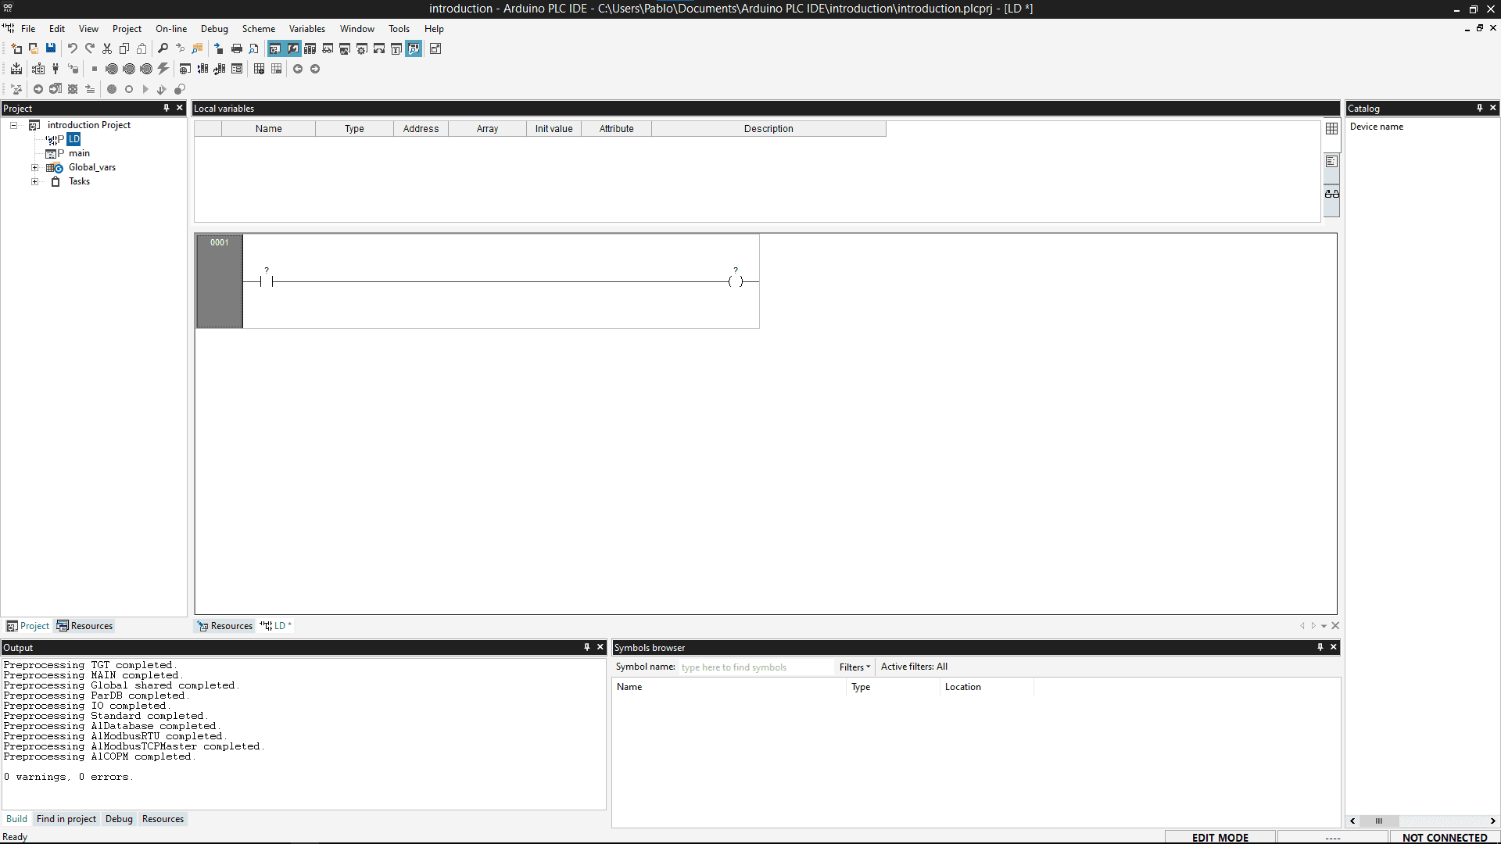Select the Find in project output tab

[x=66, y=818]
